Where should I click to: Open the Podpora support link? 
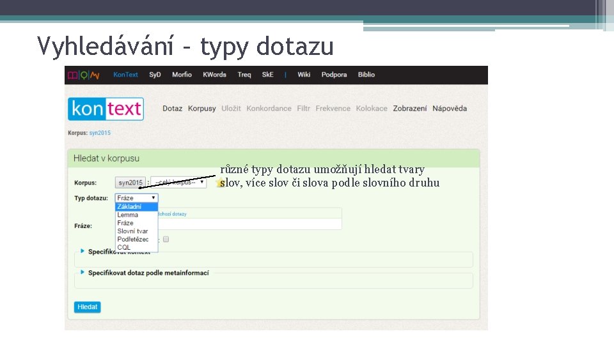pos(334,75)
